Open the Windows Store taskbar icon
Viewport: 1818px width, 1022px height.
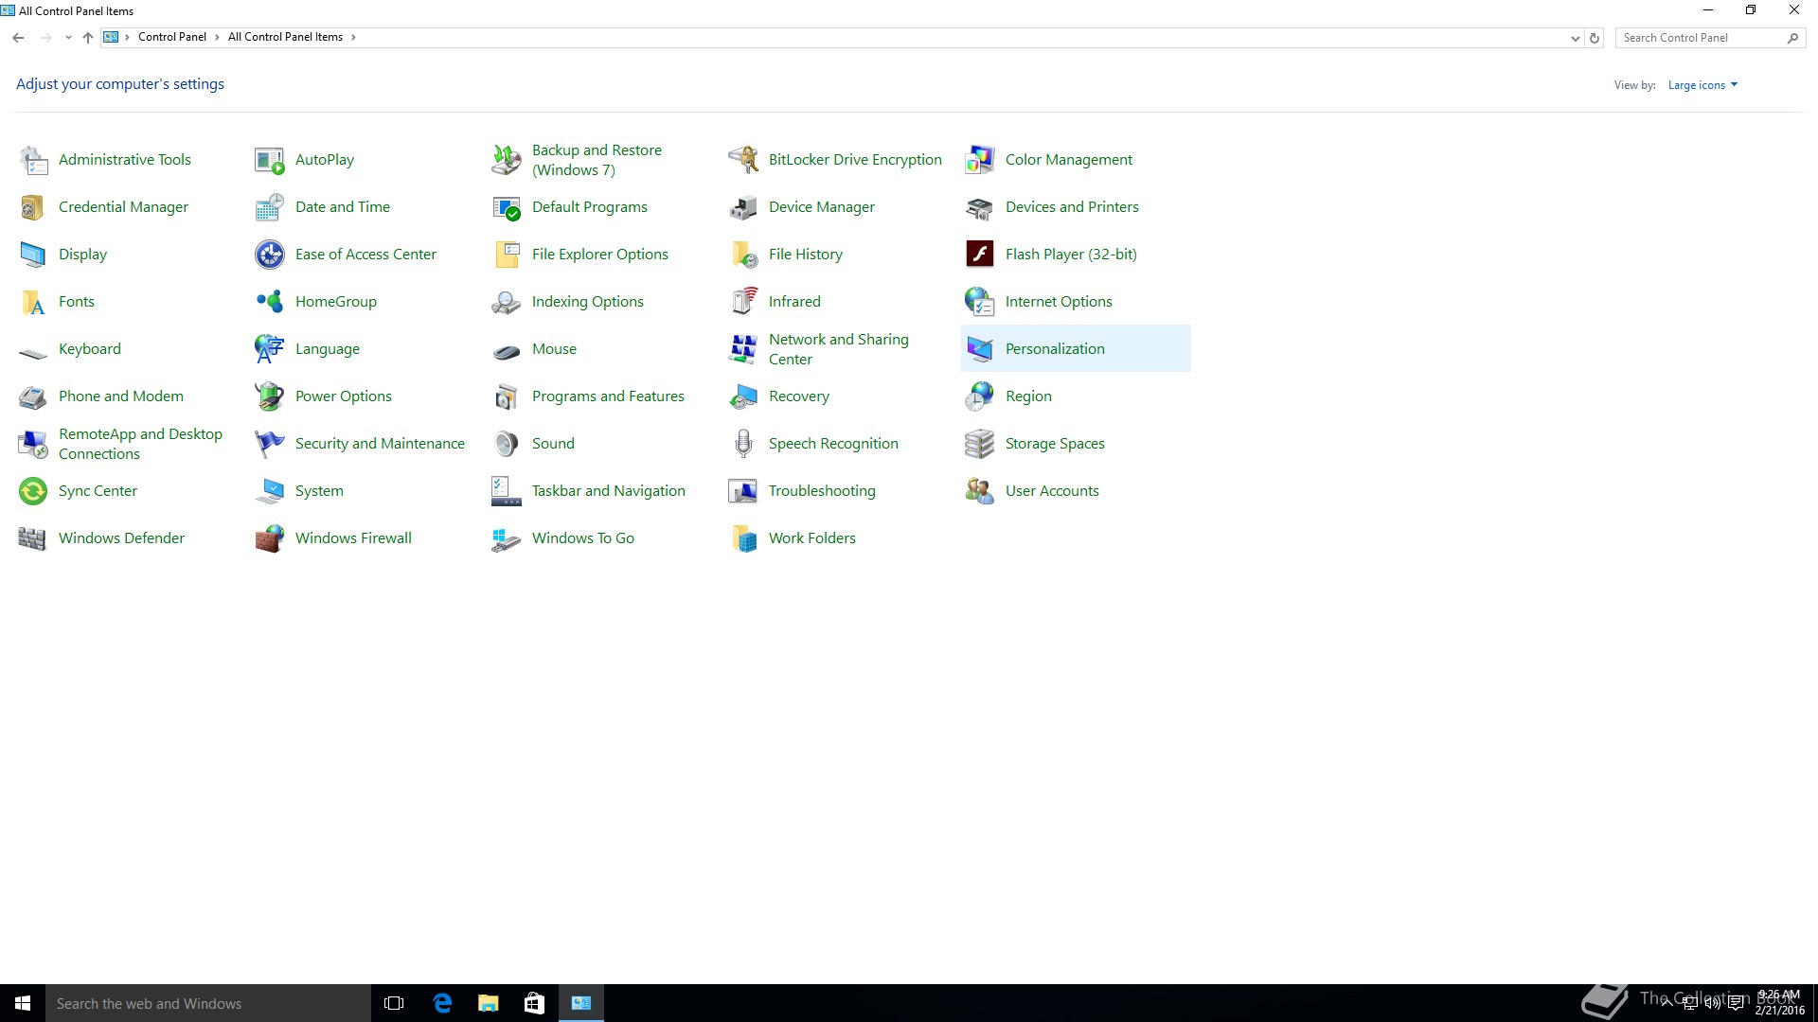tap(534, 1003)
